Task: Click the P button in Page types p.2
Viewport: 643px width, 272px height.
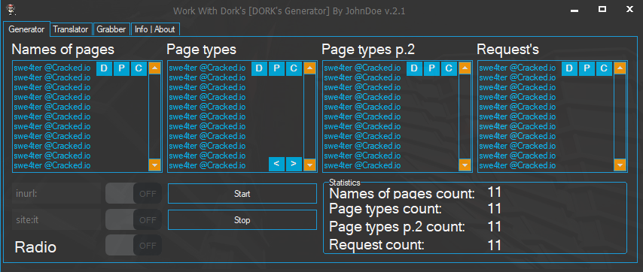Action: click(x=431, y=68)
